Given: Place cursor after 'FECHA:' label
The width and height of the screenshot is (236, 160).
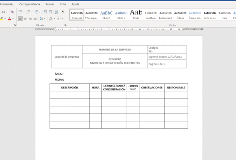Looking at the screenshot, I should tap(65, 79).
